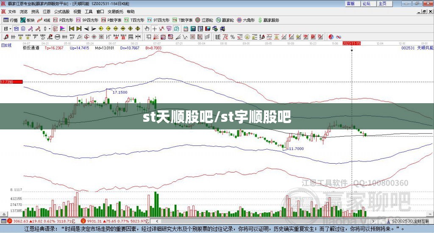Open the 9P四方形 tool
The width and height of the screenshot is (434, 233).
87,20
